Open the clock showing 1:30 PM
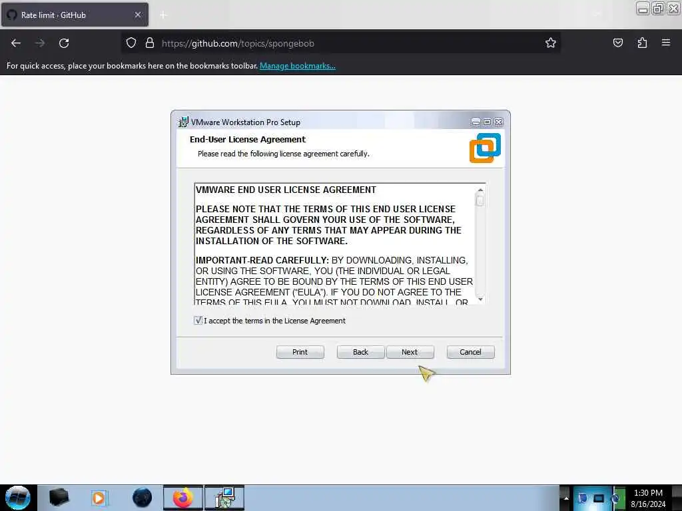Image resolution: width=682 pixels, height=511 pixels. tap(648, 498)
